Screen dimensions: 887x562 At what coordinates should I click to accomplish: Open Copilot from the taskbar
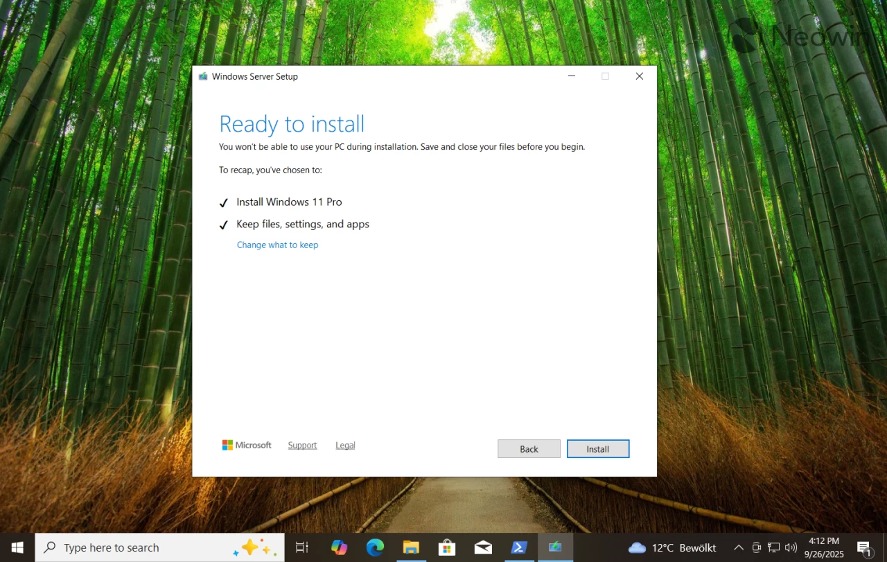(x=339, y=547)
